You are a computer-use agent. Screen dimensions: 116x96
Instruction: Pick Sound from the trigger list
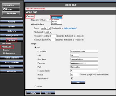coord(57,23)
